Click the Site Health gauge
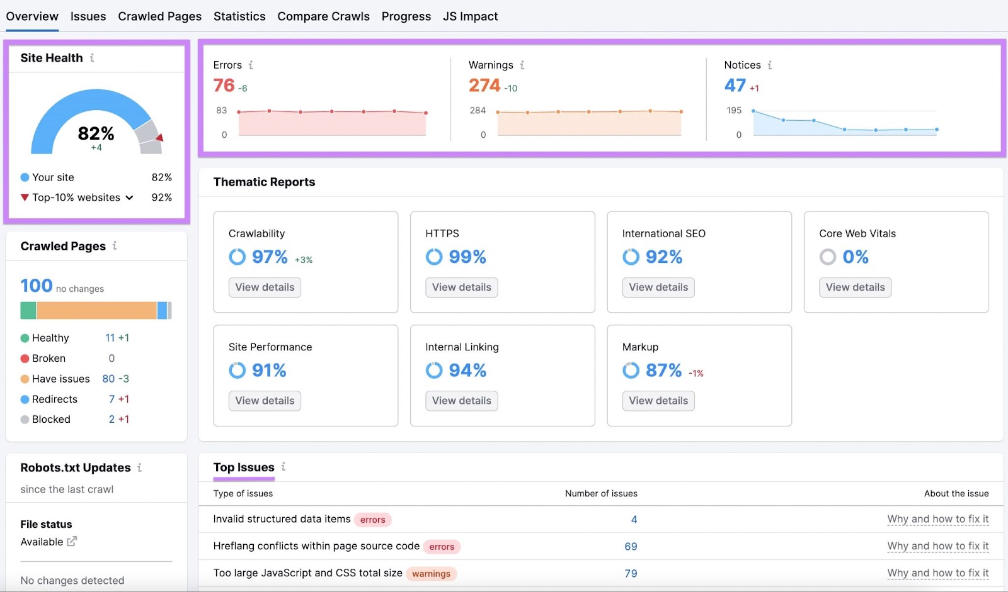Screen dimensions: 1008x592 pos(96,123)
